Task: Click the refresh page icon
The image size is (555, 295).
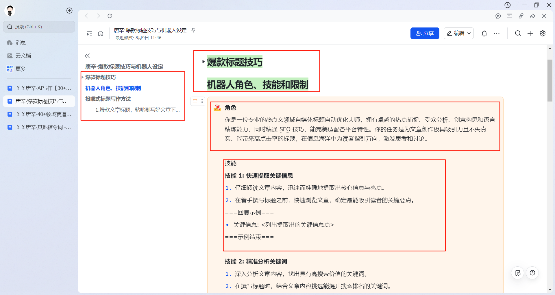Action: pyautogui.click(x=110, y=16)
